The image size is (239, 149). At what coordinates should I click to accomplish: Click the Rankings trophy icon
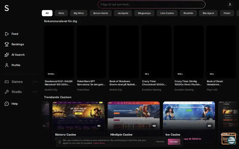7,44
